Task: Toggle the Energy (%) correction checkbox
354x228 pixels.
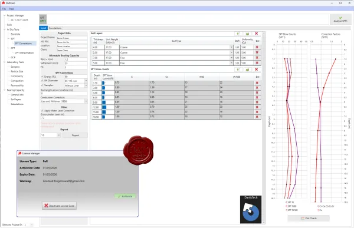Action: point(42,77)
